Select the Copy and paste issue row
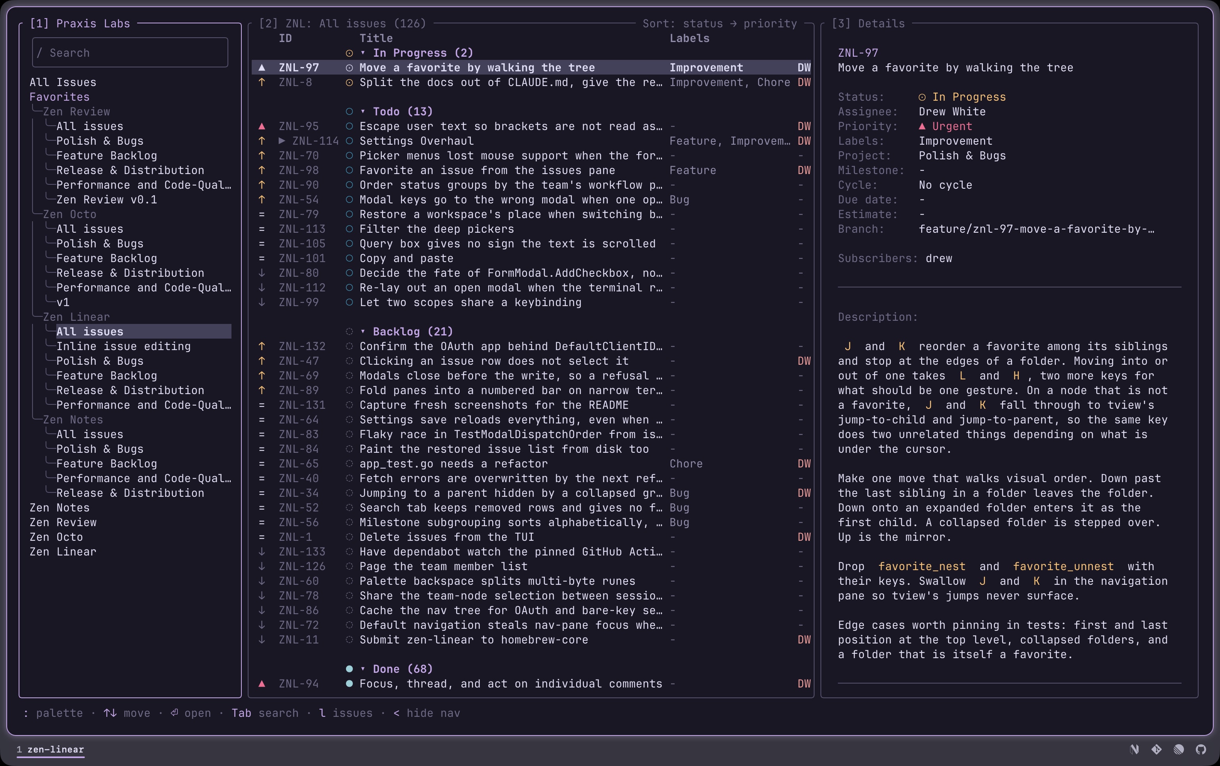The image size is (1220, 766). 531,259
